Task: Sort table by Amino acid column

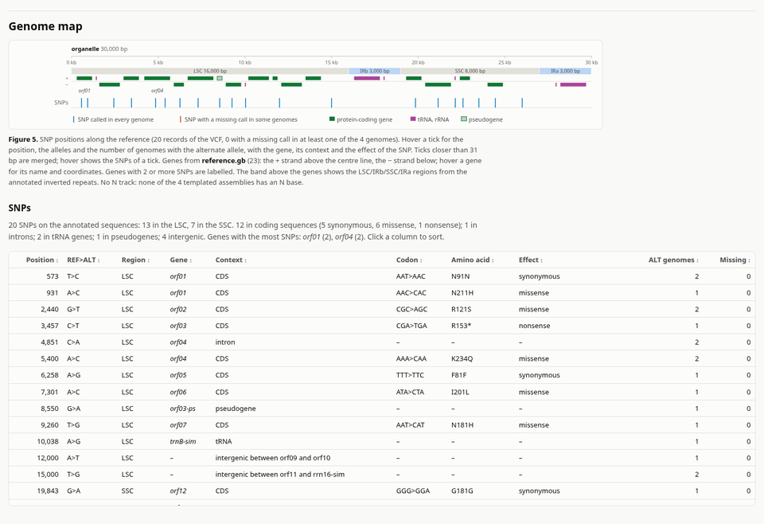Action: [473, 260]
